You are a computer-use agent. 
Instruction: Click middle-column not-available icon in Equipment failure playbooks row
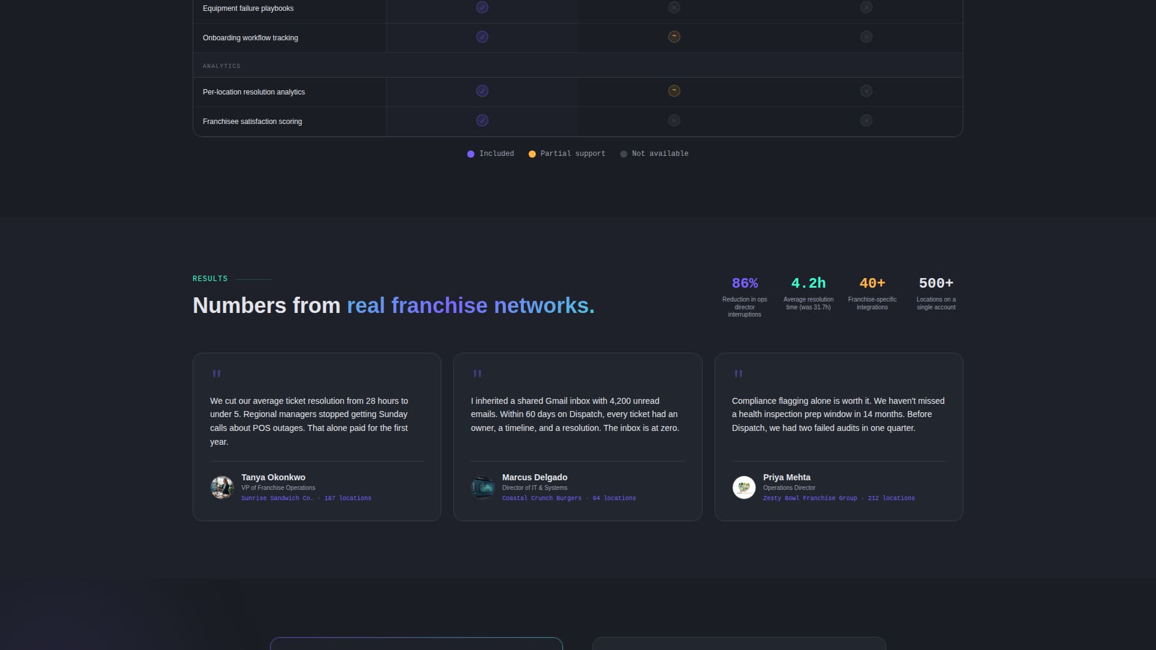point(674,7)
